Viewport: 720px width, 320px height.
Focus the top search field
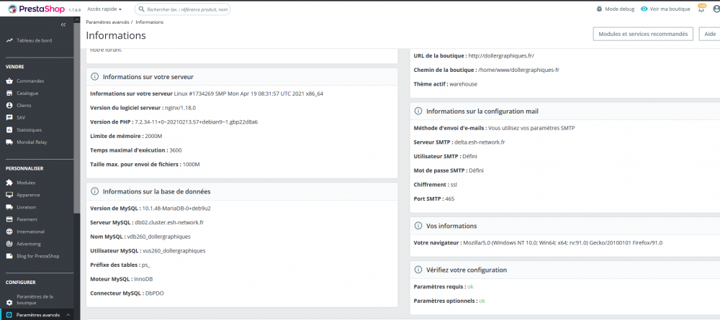tap(186, 9)
